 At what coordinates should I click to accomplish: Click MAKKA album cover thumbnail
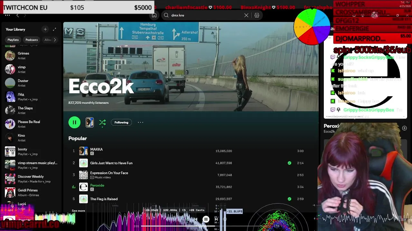click(x=83, y=151)
